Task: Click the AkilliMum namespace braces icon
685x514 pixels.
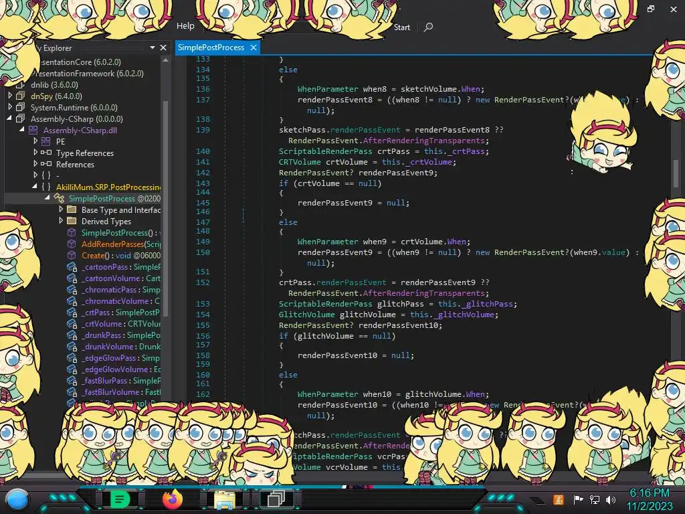Action: click(x=46, y=187)
